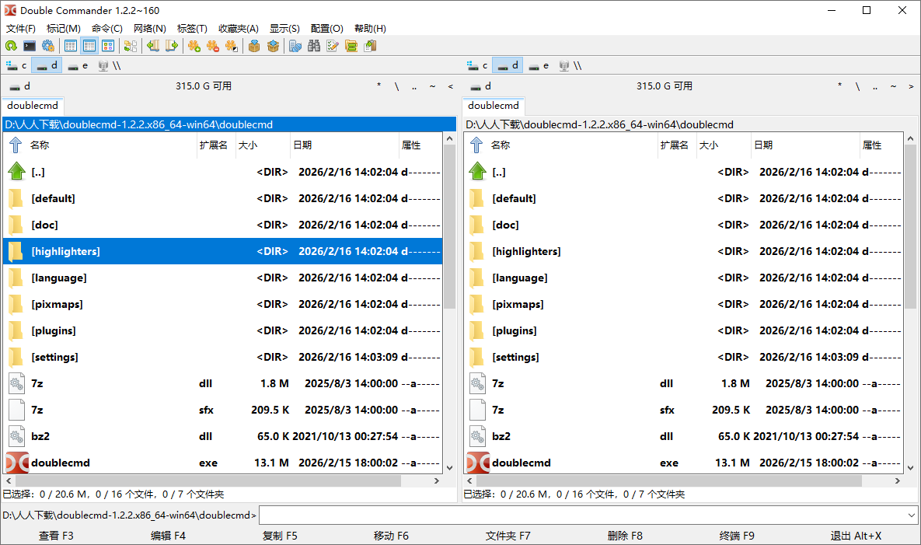The image size is (921, 545).
Task: Open the 收藏夹(A) menu
Action: pyautogui.click(x=238, y=28)
